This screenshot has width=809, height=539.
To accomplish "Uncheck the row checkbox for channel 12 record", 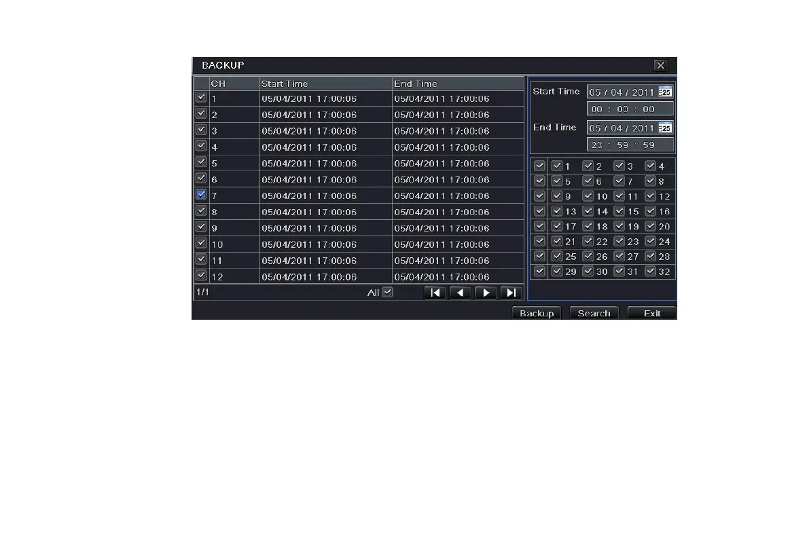I will pyautogui.click(x=201, y=276).
